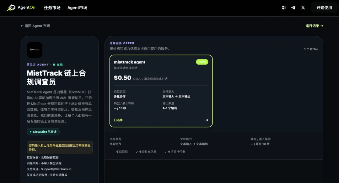Screen dimensions: 339x183
Task: Click the 选择服务 OFFER section label
Action: tap(122, 43)
